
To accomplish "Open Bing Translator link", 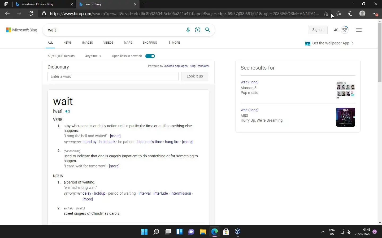I will pyautogui.click(x=199, y=66).
